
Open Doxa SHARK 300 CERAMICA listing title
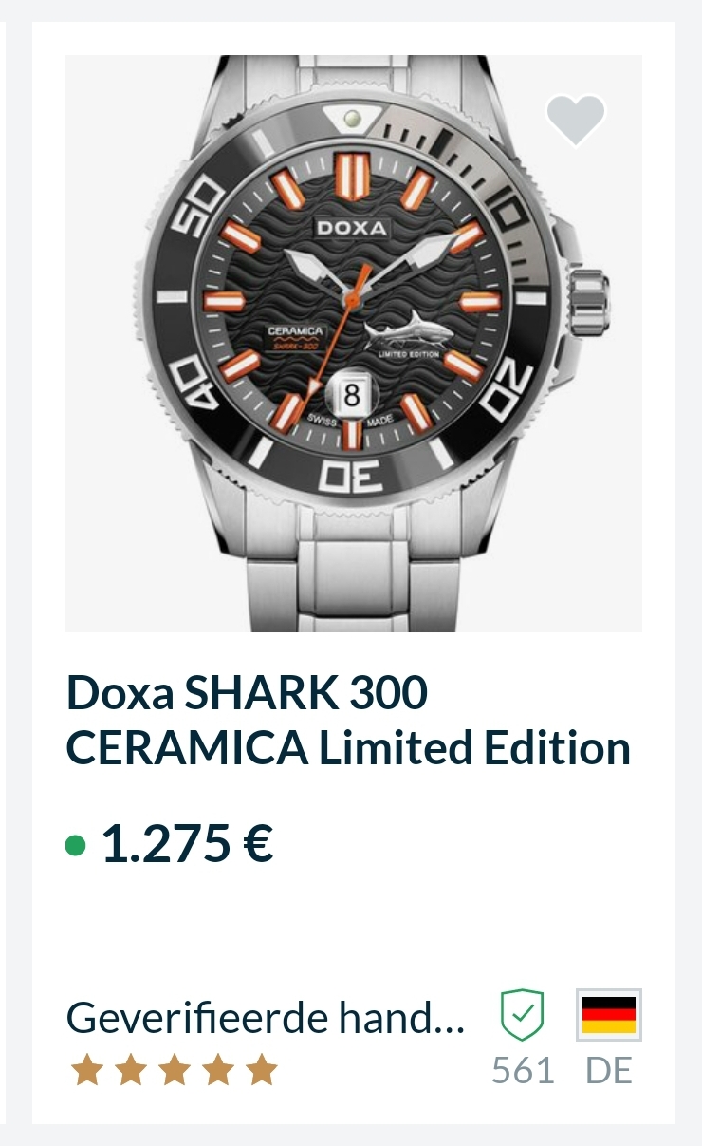click(347, 721)
